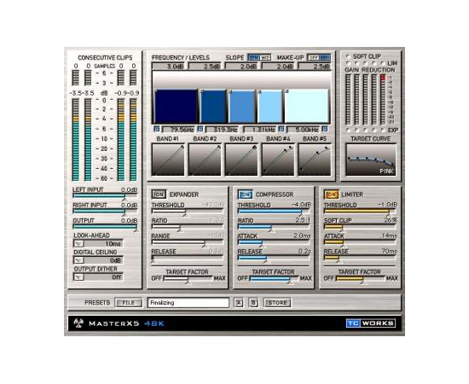Click the 5.00kHz crossover frequency field
The height and width of the screenshot is (384, 469).
pyautogui.click(x=304, y=130)
